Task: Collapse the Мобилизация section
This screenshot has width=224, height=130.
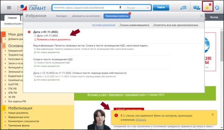Action: click(x=4, y=108)
